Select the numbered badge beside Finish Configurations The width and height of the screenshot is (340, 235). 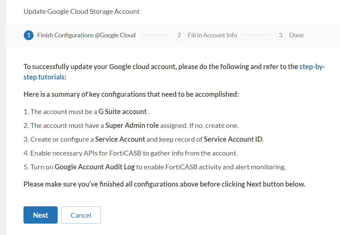[x=28, y=35]
